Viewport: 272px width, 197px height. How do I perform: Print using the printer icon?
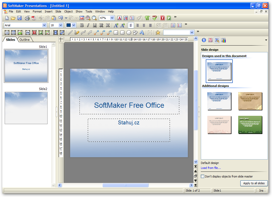[x=27, y=18]
